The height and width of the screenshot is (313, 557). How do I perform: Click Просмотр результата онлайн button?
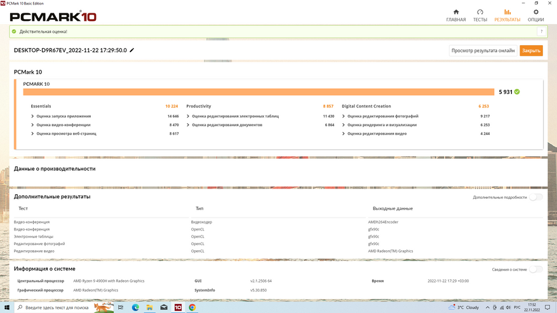(x=483, y=50)
